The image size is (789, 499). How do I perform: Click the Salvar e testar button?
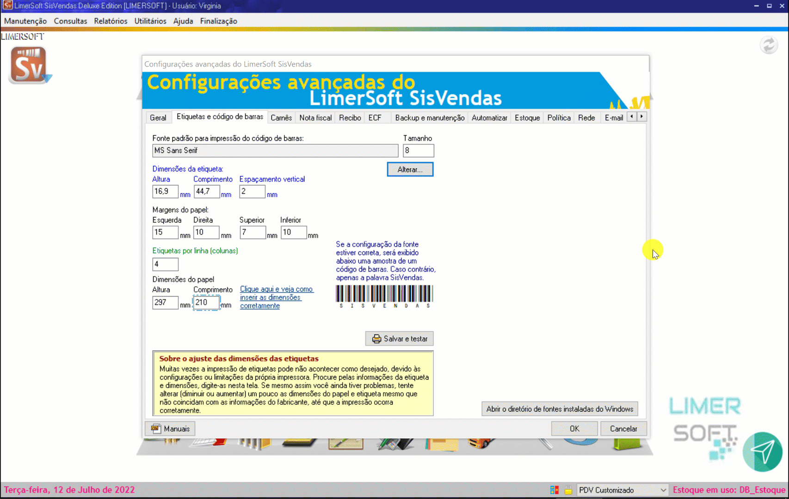(x=400, y=339)
